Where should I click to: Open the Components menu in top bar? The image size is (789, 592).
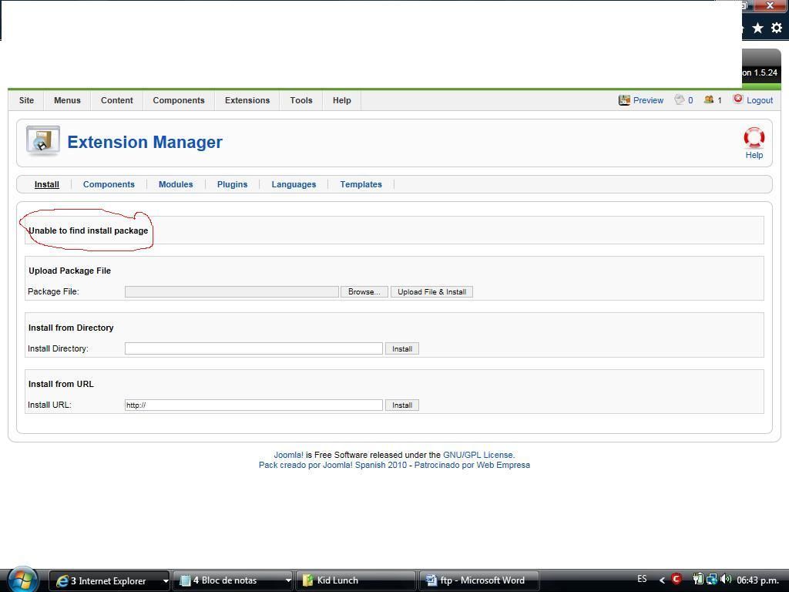coord(179,100)
